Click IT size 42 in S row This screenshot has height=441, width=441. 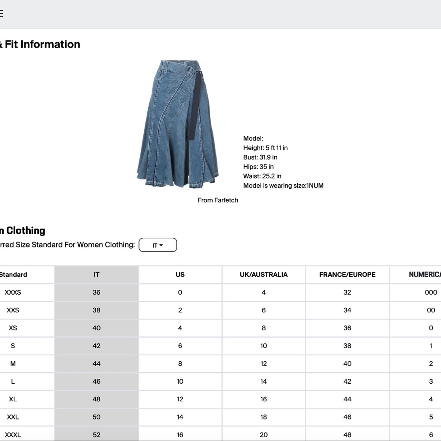97,346
